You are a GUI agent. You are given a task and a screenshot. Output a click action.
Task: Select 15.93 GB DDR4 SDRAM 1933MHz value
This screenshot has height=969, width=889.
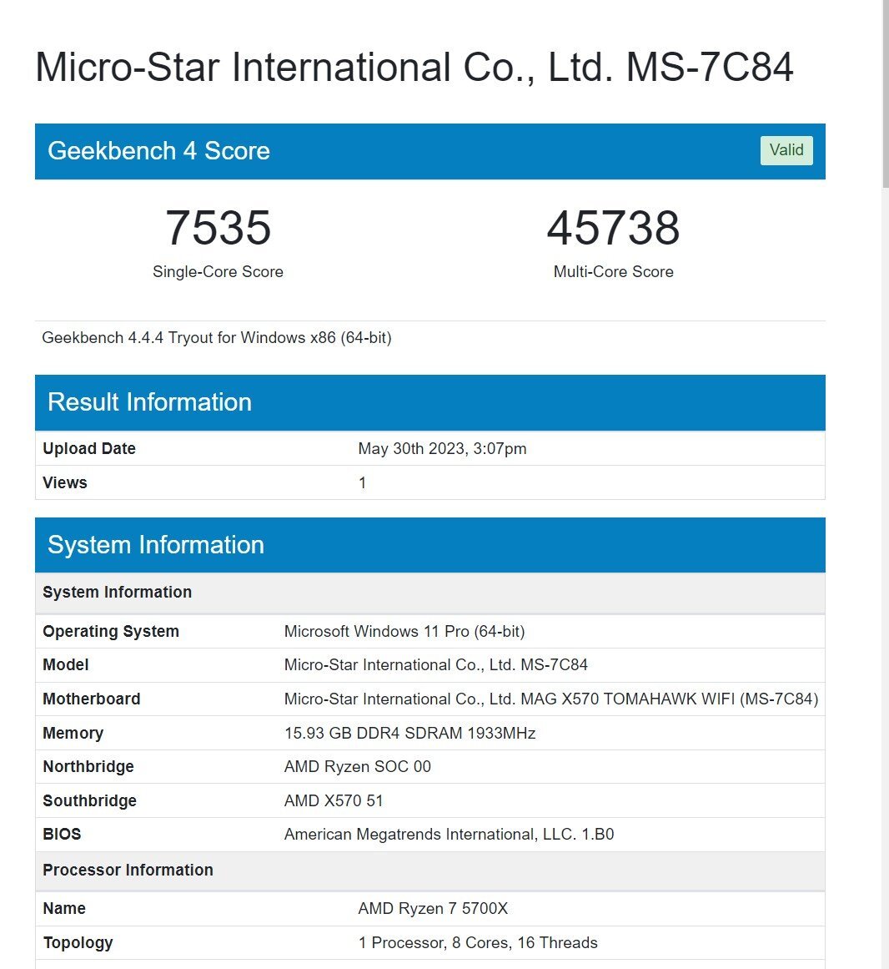tap(410, 733)
